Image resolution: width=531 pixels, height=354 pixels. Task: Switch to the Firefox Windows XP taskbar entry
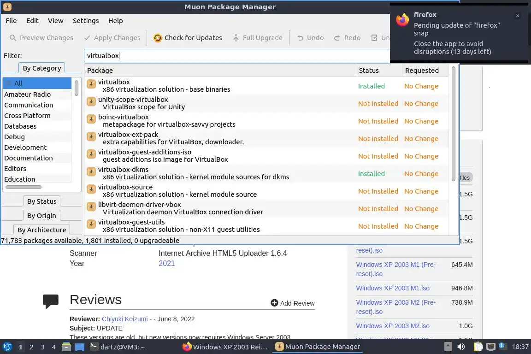coord(225,347)
